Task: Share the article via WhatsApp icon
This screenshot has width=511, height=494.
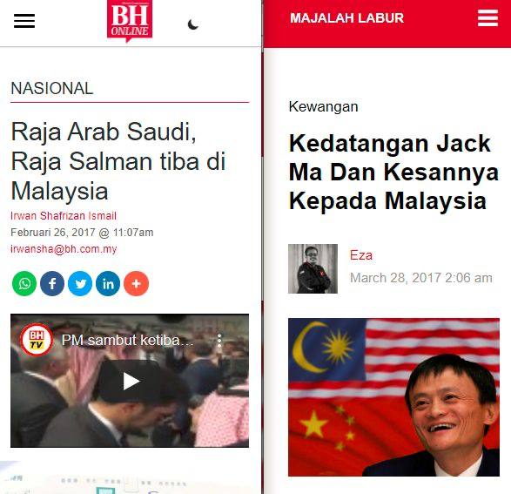Action: click(24, 283)
